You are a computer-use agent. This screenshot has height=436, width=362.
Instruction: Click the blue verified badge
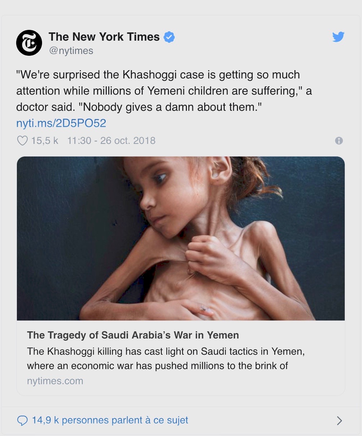point(169,37)
